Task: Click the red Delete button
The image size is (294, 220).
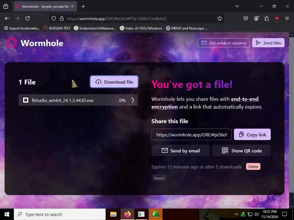Action: point(253,166)
